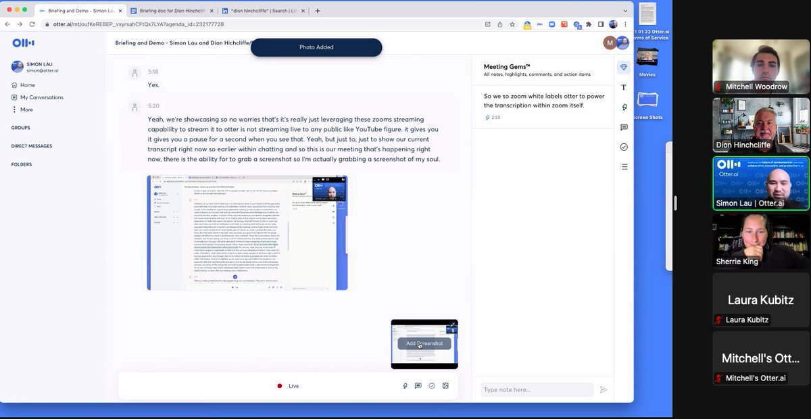Viewport: 811px width, 419px height.
Task: Toggle the Chrome side panel icon
Action: pos(601,24)
